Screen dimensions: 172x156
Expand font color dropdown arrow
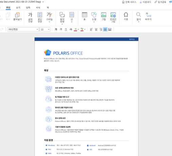(78, 30)
